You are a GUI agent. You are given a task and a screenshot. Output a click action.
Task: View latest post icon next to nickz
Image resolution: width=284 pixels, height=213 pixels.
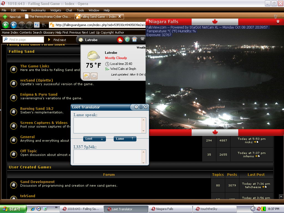[256, 142]
